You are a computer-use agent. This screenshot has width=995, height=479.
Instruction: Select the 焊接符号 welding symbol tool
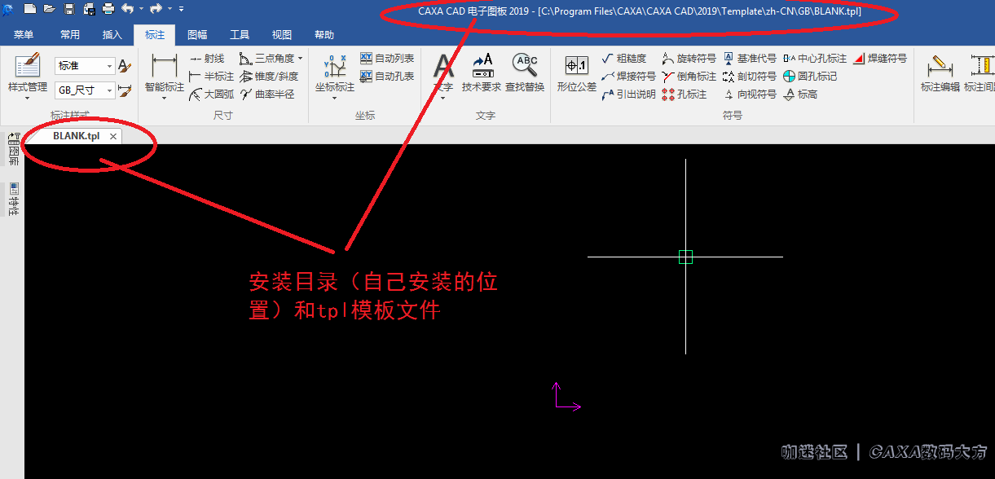[x=628, y=77]
